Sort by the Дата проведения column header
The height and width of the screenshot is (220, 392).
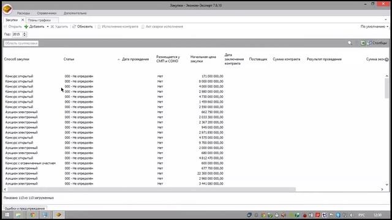[x=135, y=59]
